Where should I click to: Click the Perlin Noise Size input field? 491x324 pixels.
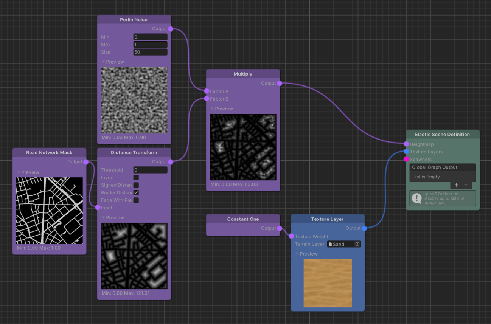click(150, 52)
